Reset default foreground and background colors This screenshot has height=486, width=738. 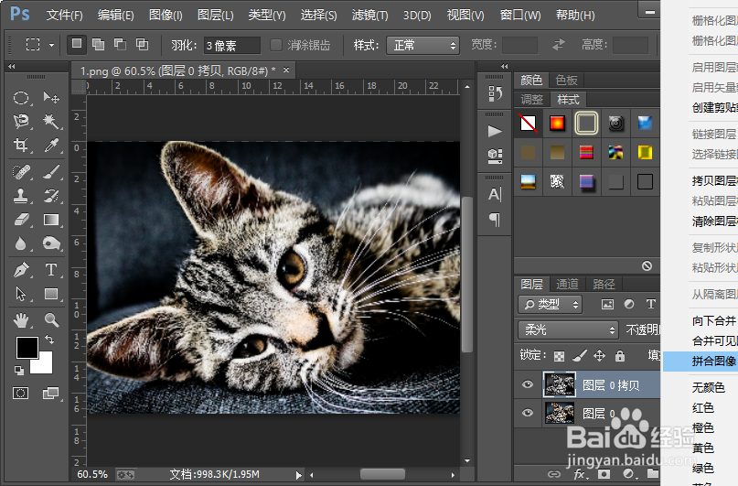tap(19, 371)
